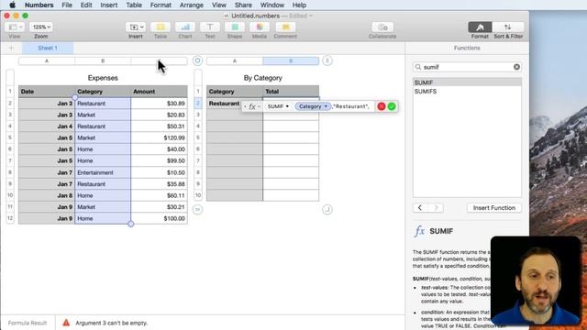This screenshot has width=587, height=330.
Task: Open the 125% zoom dropdown
Action: (x=40, y=27)
